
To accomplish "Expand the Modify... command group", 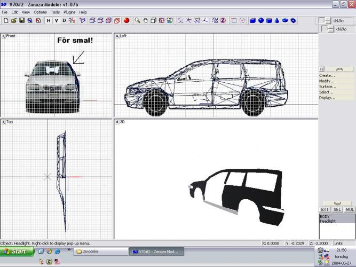I will [x=327, y=81].
